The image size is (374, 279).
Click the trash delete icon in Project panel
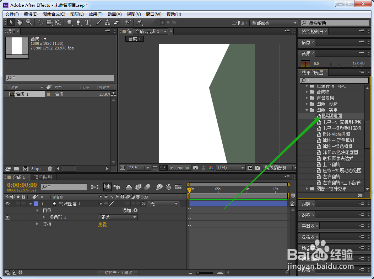pos(50,169)
